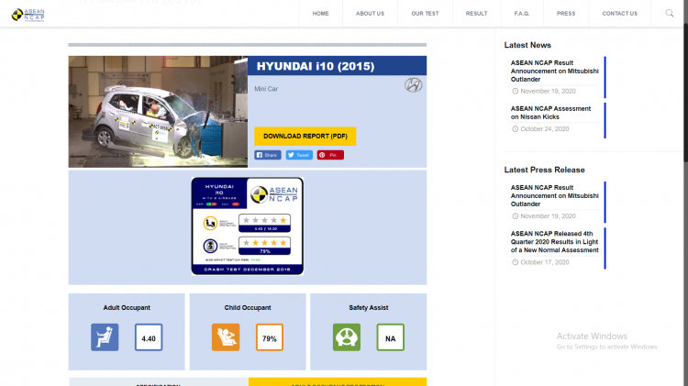The width and height of the screenshot is (688, 386).
Task: Share the page on Facebook
Action: point(268,155)
